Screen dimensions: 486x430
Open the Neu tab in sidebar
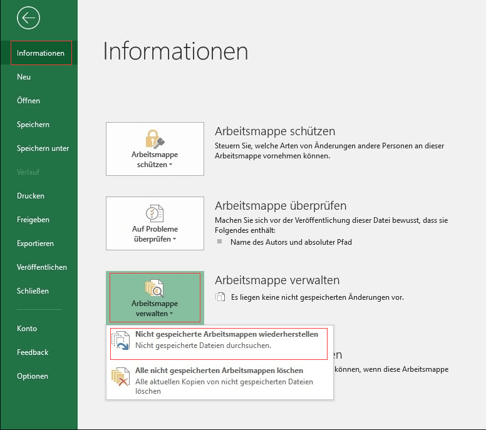pos(24,77)
